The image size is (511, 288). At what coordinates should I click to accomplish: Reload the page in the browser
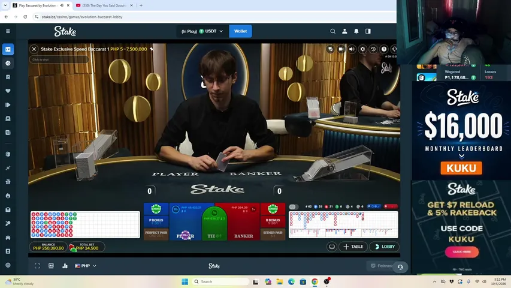tap(25, 17)
